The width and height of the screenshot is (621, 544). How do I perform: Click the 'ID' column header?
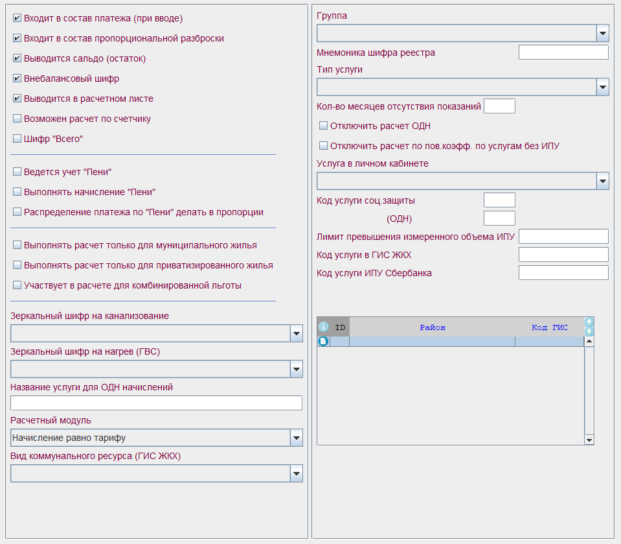[x=340, y=327]
